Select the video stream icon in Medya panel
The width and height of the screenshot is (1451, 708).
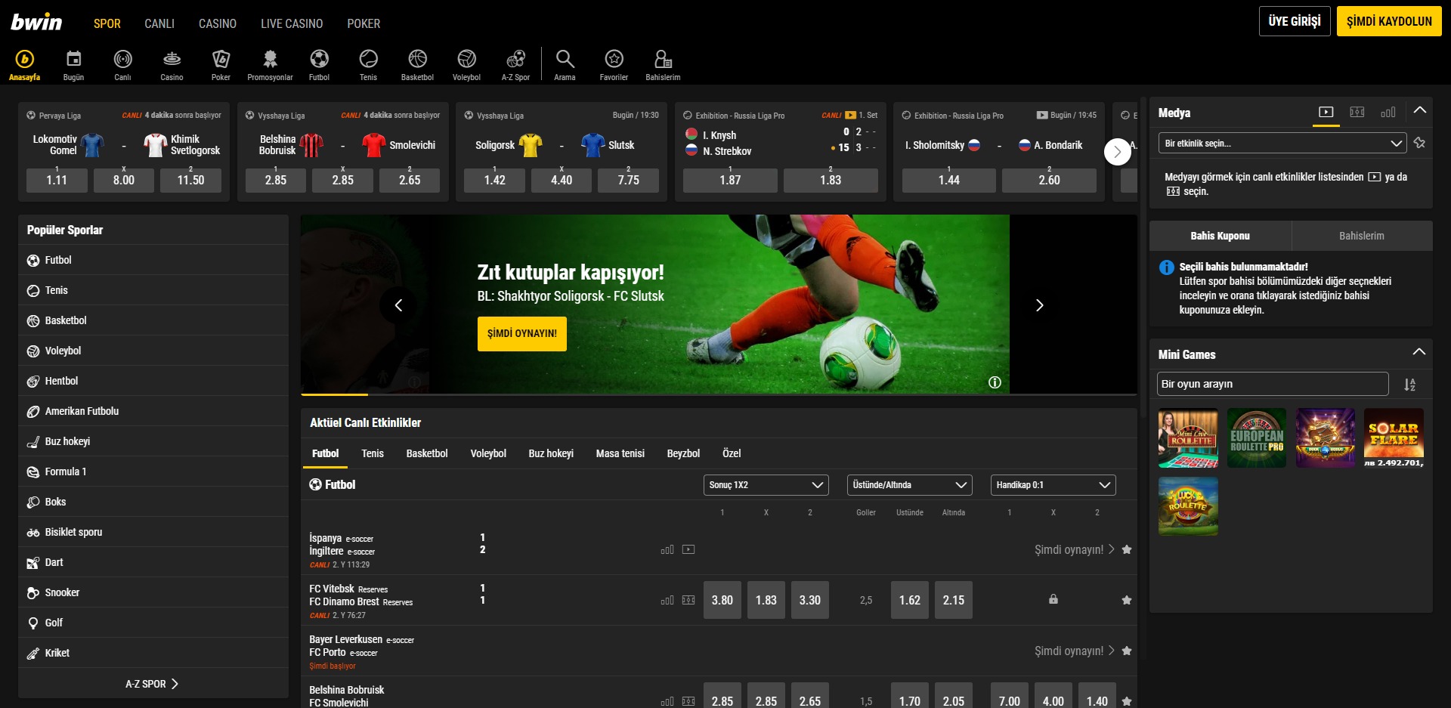pyautogui.click(x=1326, y=112)
